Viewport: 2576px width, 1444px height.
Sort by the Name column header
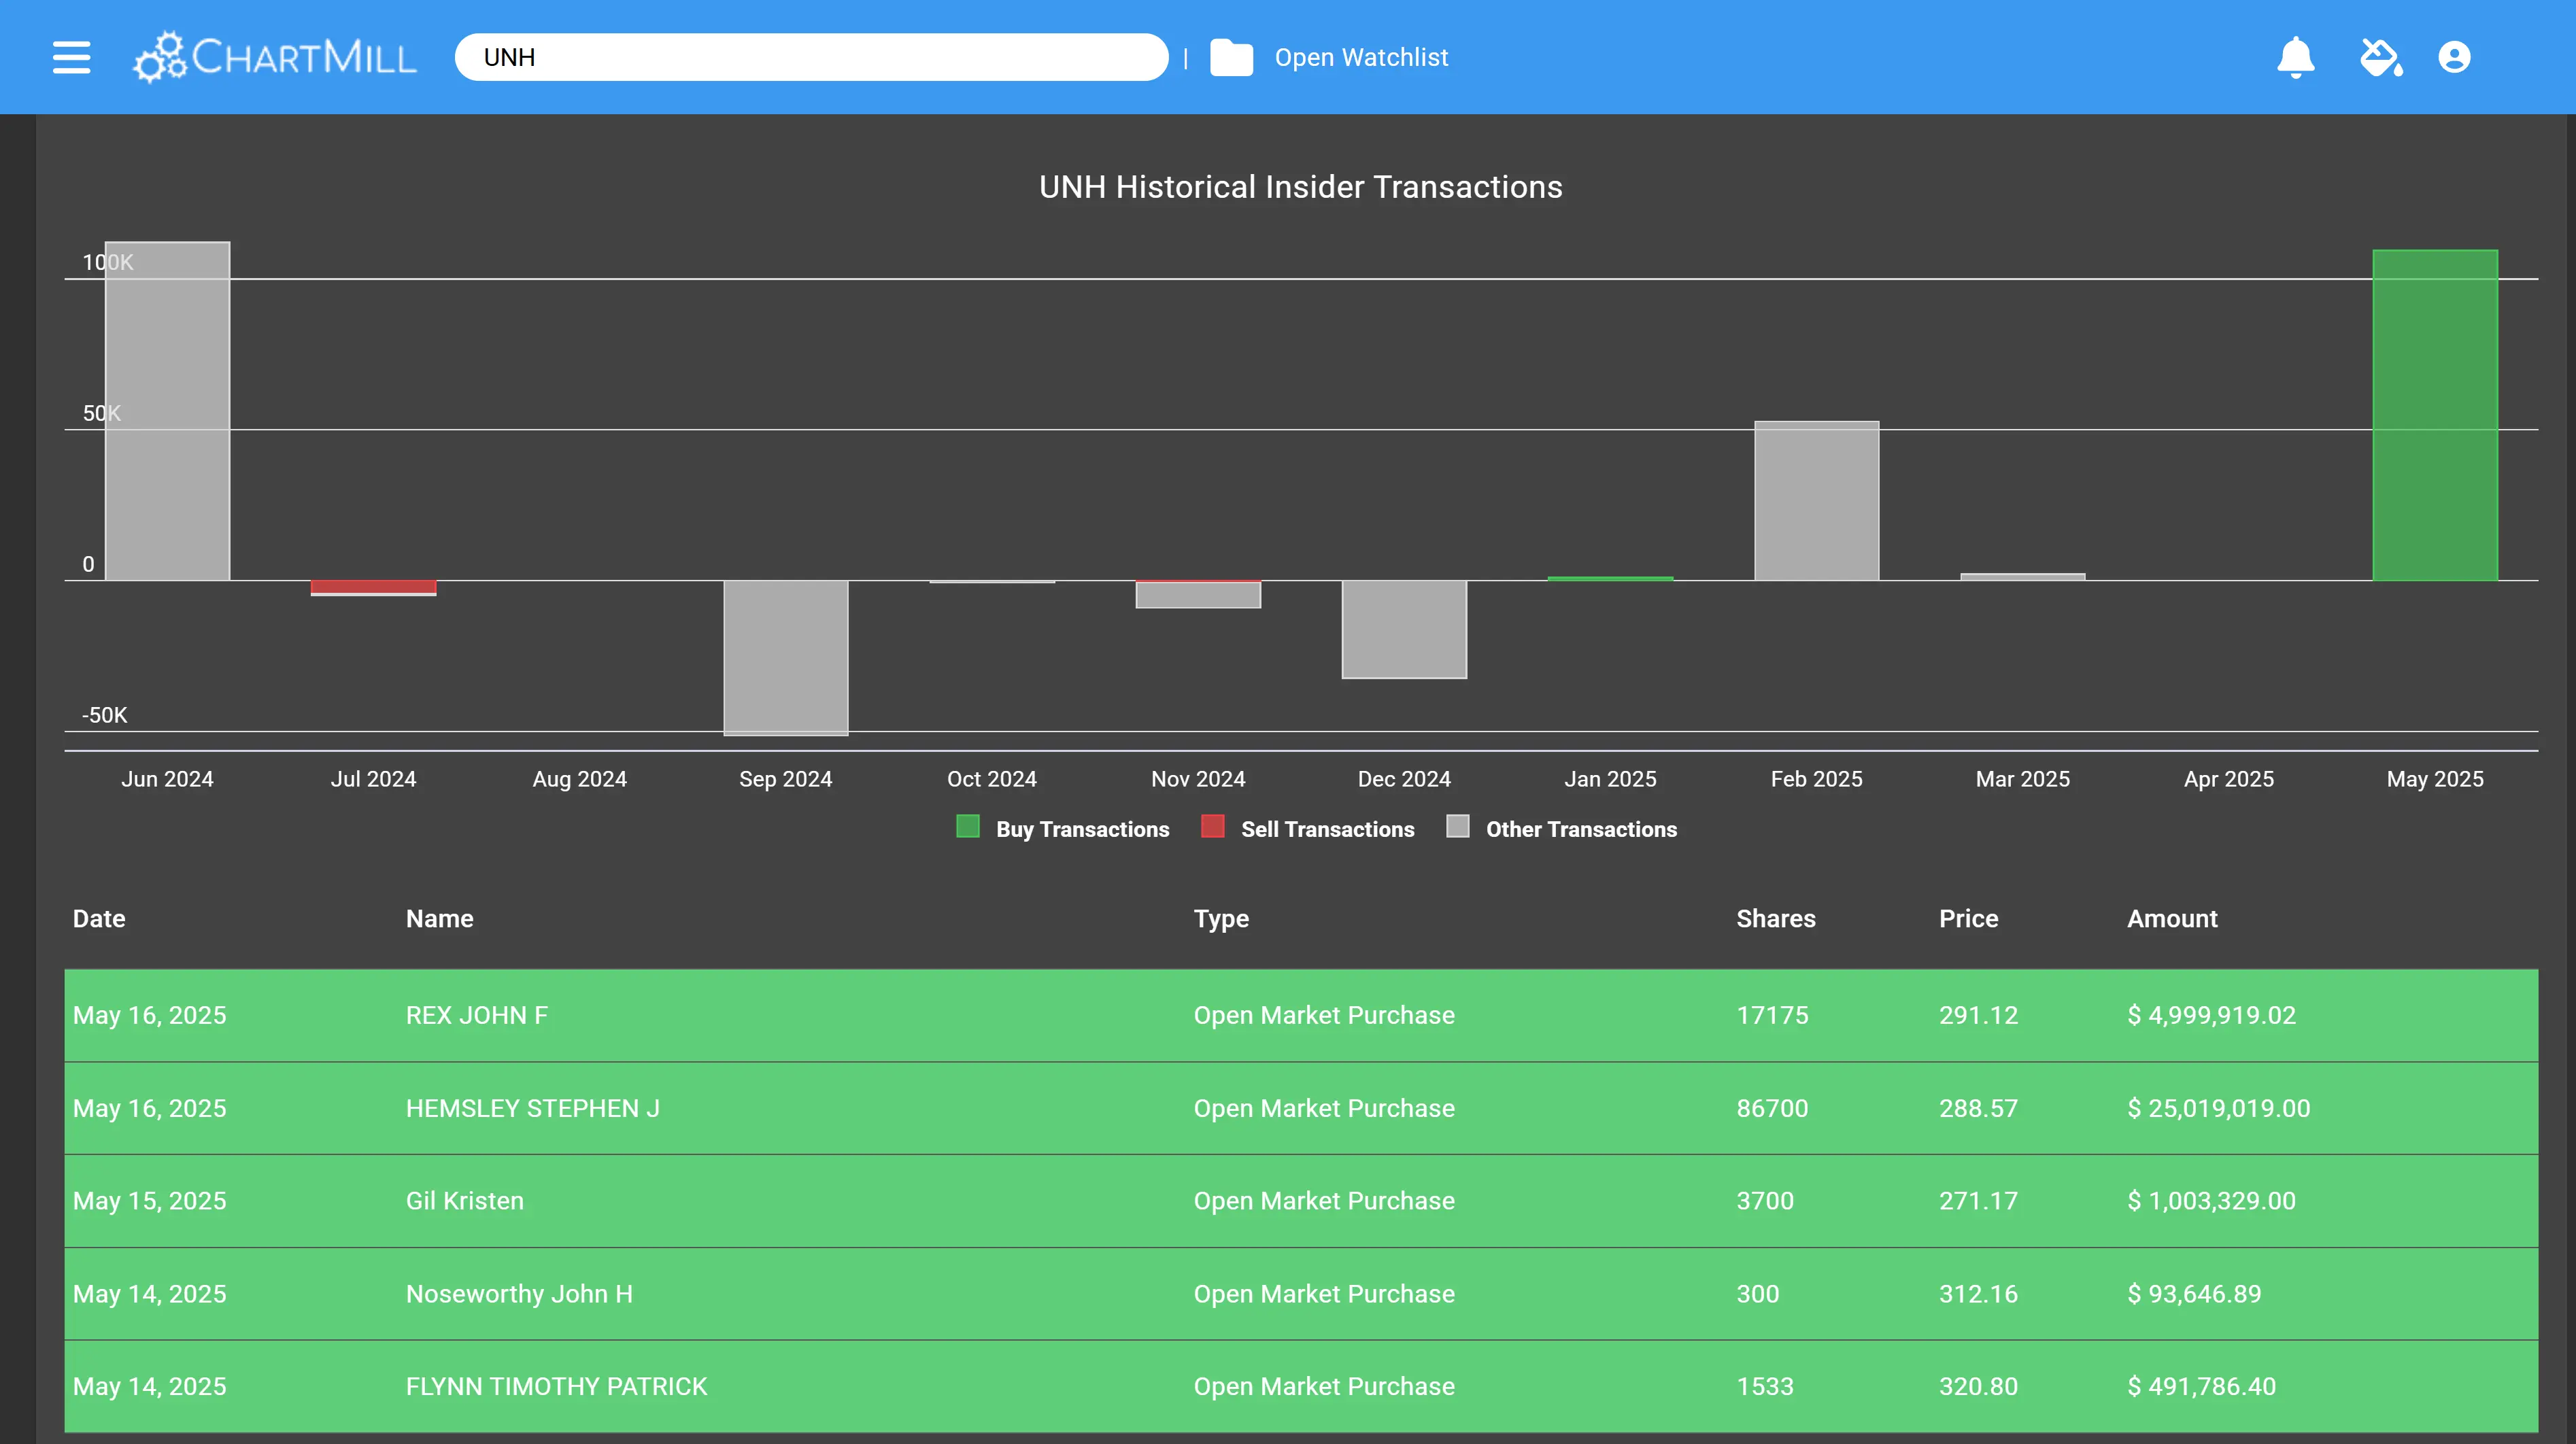440,918
